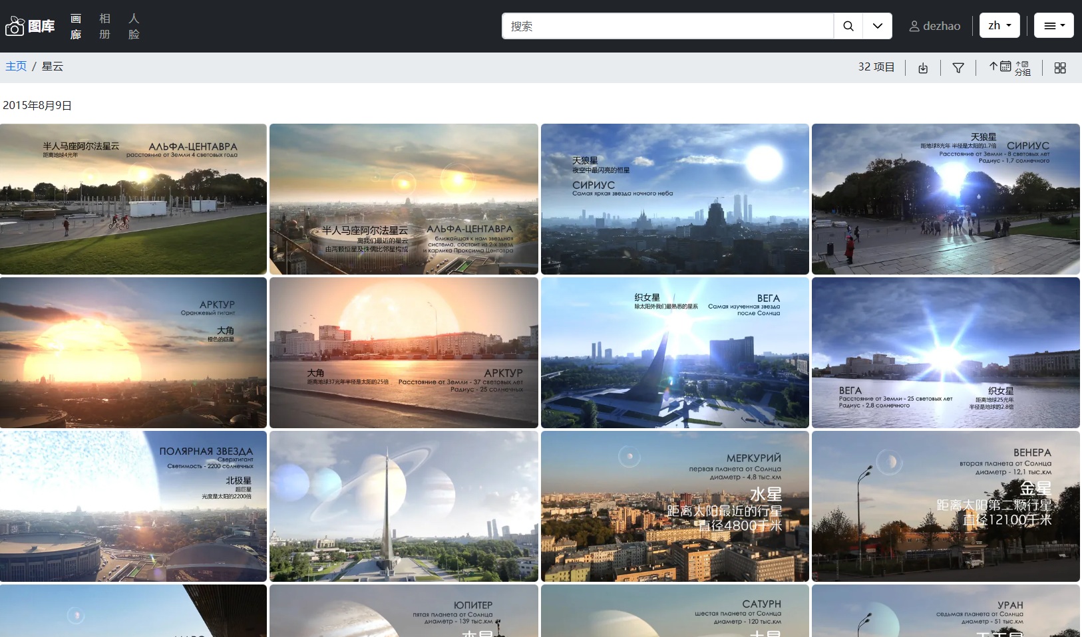Click the download album icon

click(923, 68)
